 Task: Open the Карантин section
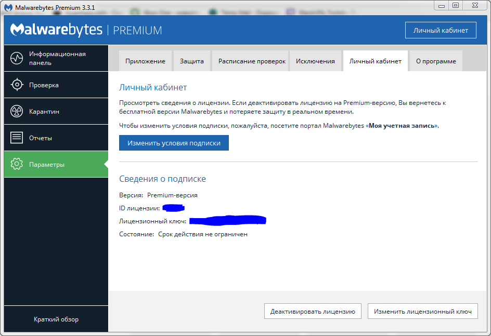(56, 111)
